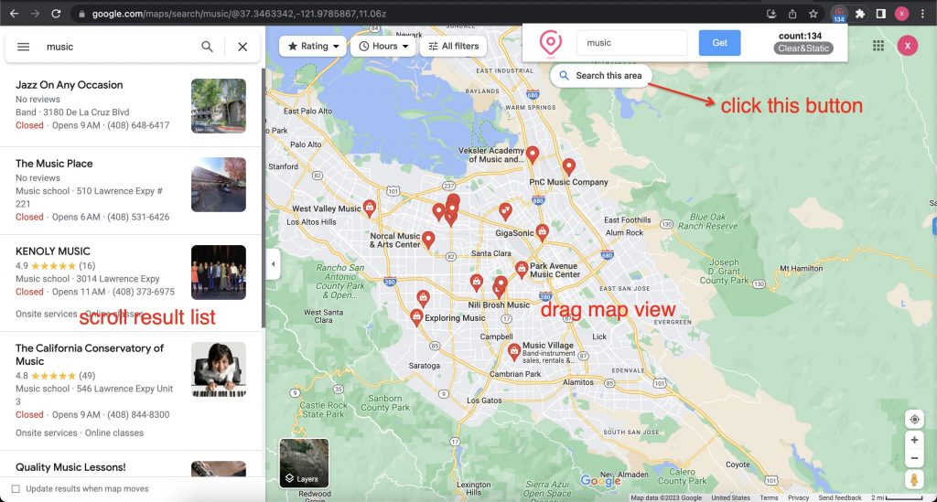Click the GigaSonic map pin

click(542, 232)
